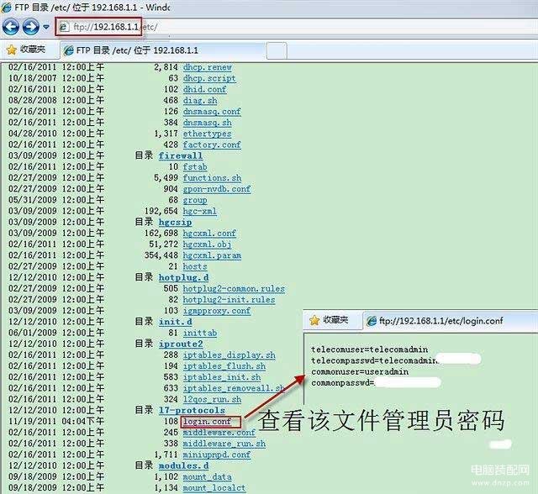538x494 pixels.
Task: Open the dnsmasq.conf file link
Action: (x=212, y=112)
